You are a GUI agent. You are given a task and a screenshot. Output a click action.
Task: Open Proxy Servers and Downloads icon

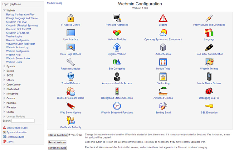click(x=209, y=18)
